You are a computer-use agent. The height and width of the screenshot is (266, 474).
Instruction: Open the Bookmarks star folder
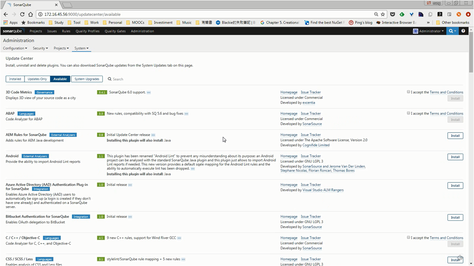click(x=33, y=22)
